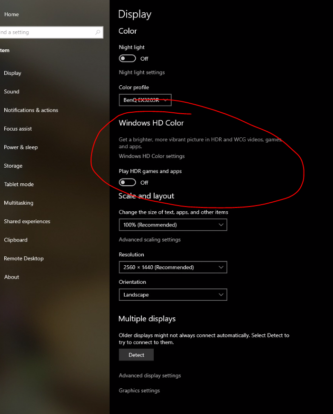Screen dimensions: 333x414
Task: Open Multitasking settings
Action: coord(18,203)
